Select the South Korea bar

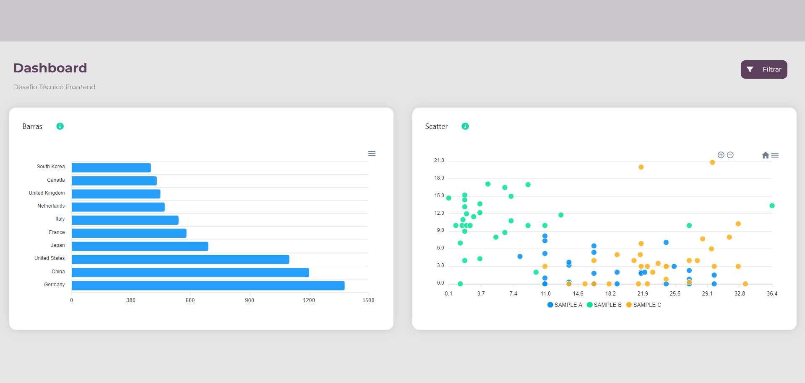tap(111, 168)
